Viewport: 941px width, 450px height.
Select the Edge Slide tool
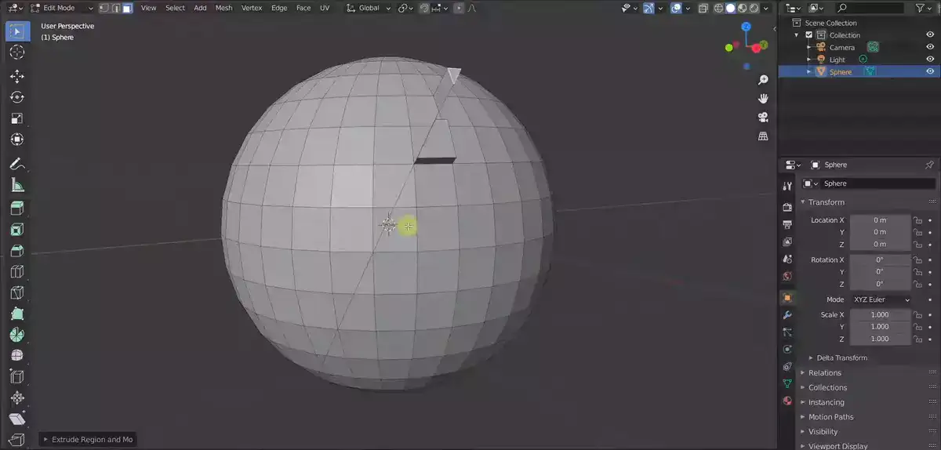16,377
